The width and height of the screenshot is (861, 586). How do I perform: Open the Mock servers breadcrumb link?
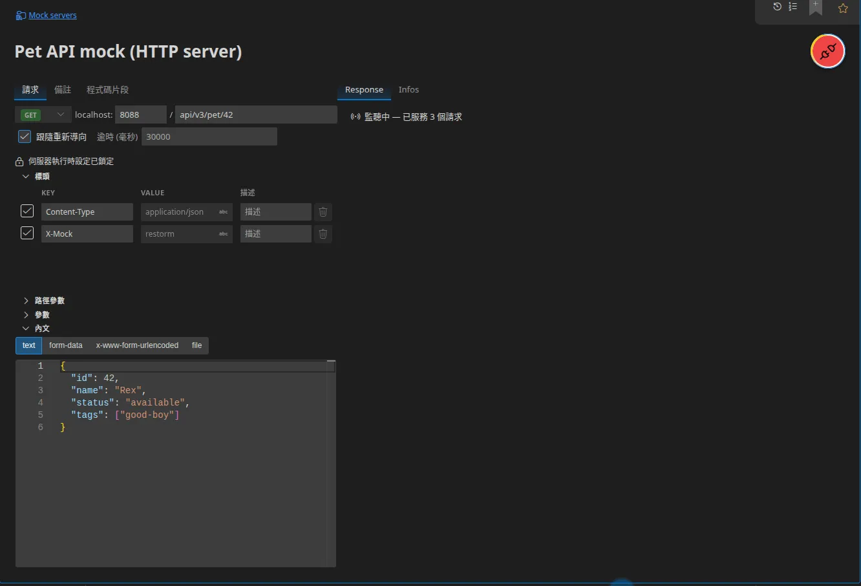pos(52,15)
